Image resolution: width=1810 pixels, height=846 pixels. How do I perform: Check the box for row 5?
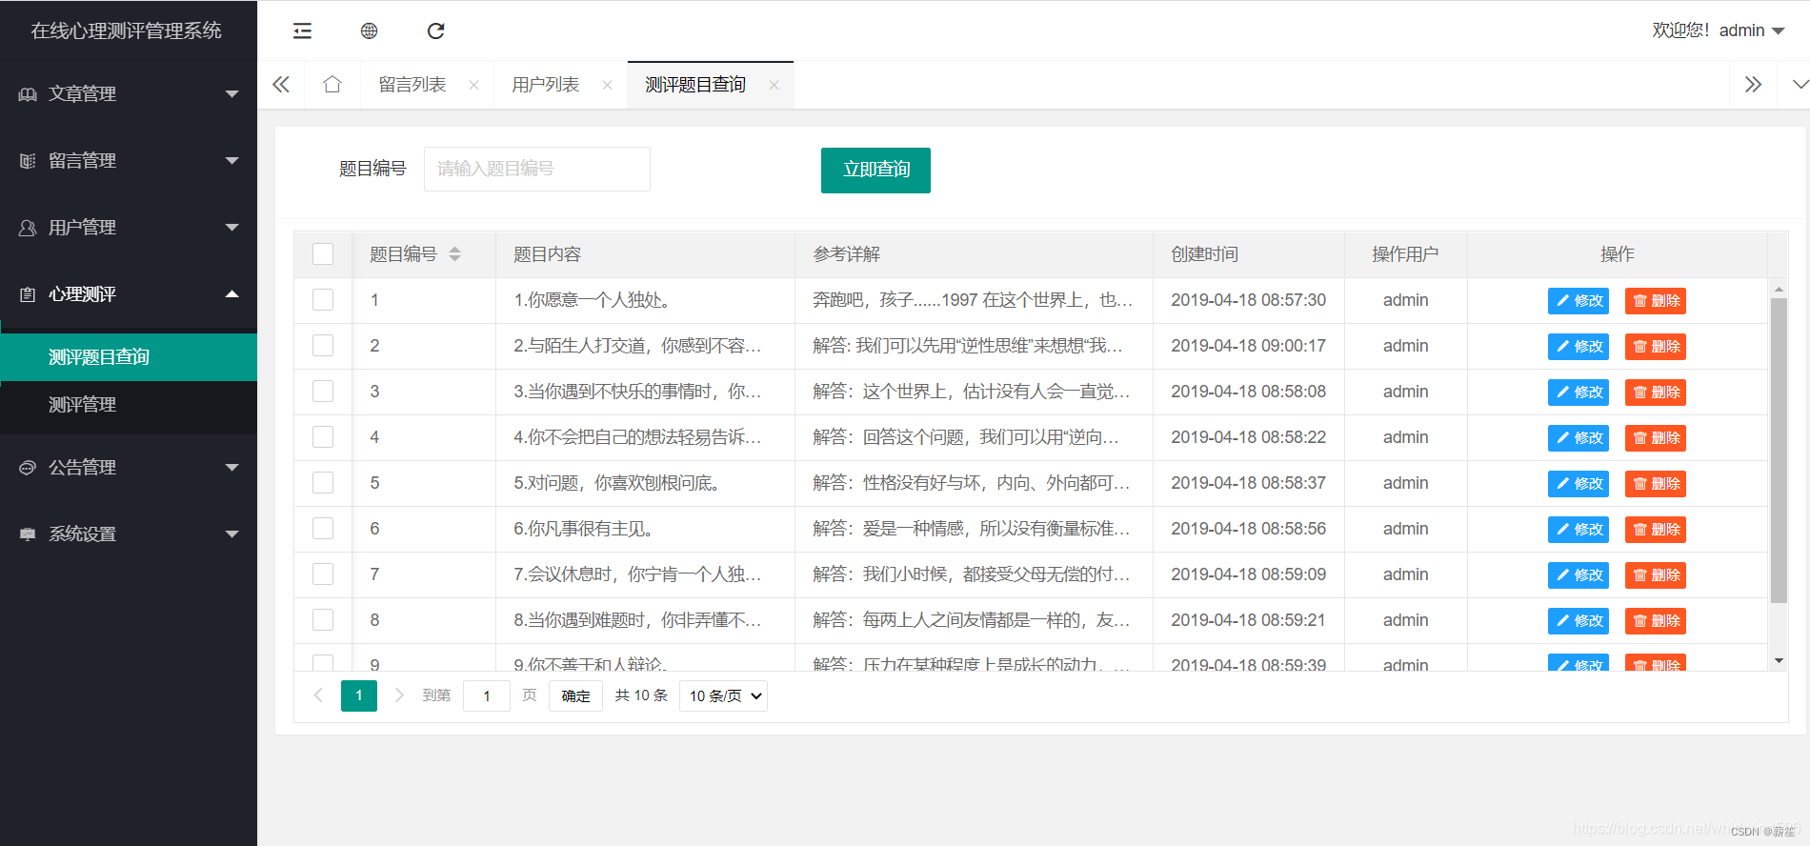(x=323, y=482)
